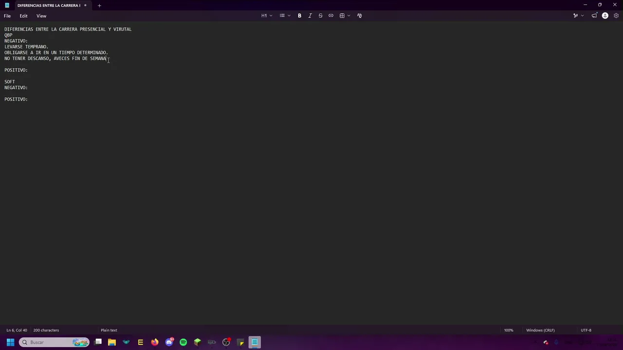This screenshot has width=623, height=350.
Task: Click the Notepad app icon in title bar
Action: [x=7, y=5]
